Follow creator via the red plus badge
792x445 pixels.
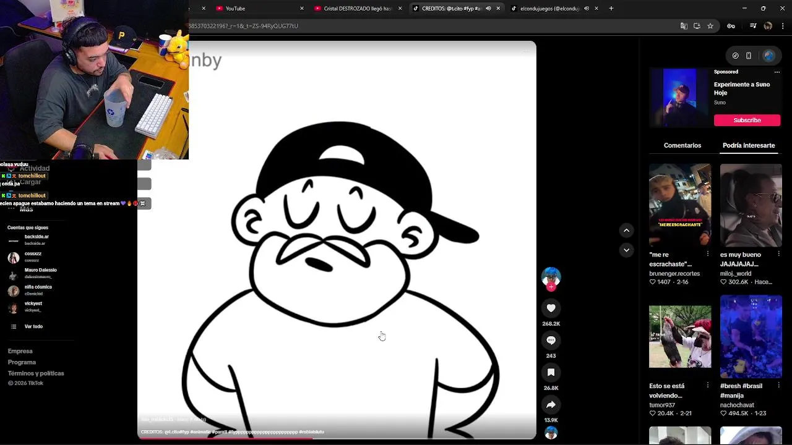coord(551,287)
